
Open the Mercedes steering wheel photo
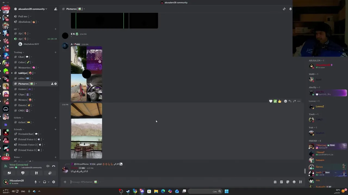pyautogui.click(x=94, y=88)
